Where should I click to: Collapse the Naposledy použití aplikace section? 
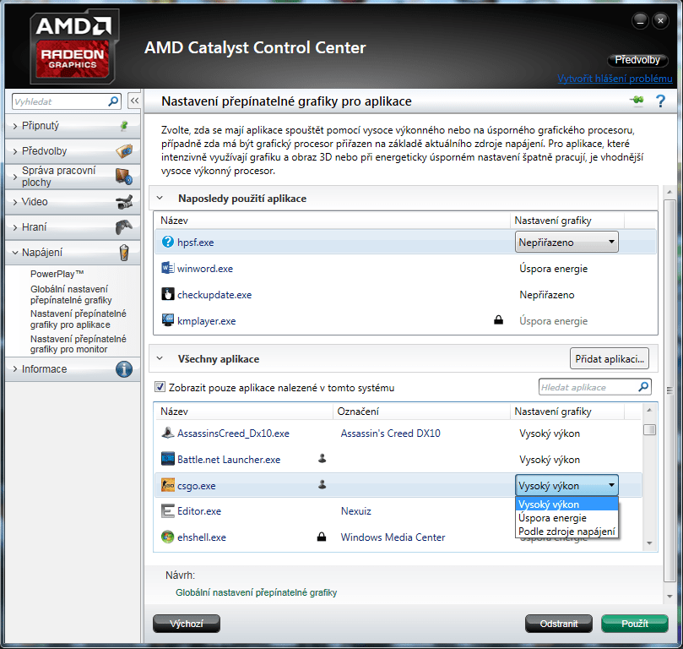click(x=160, y=199)
